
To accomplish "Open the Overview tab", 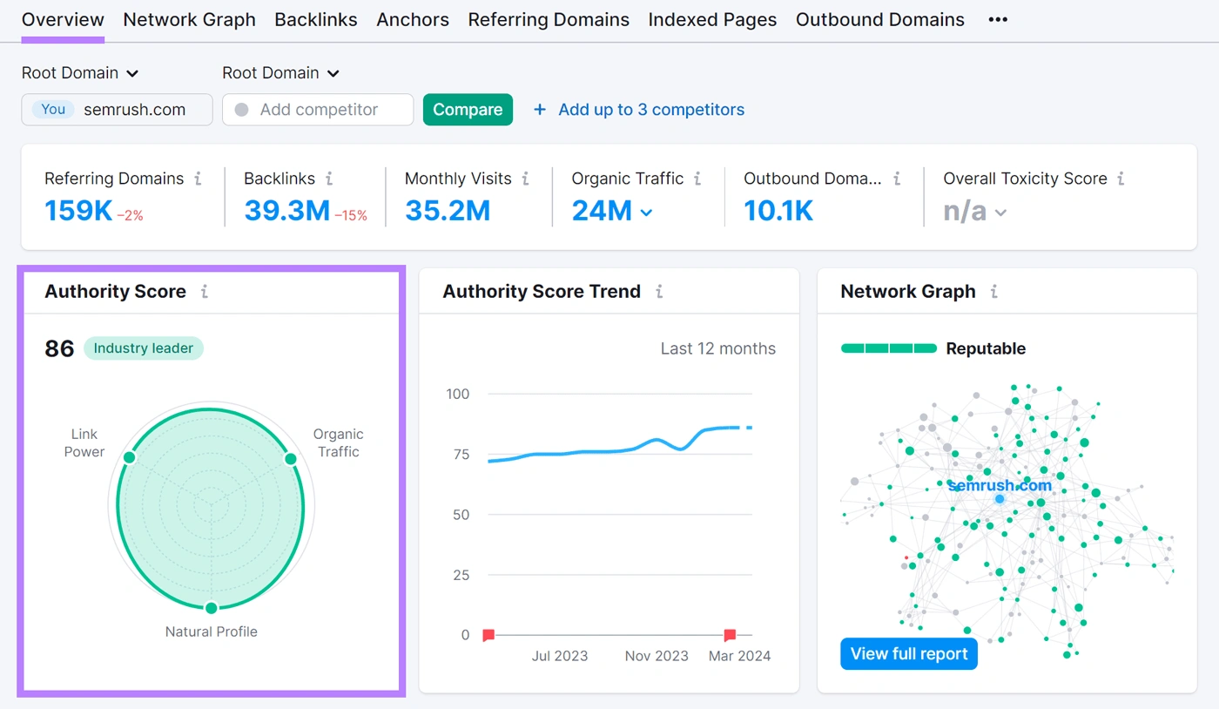I will point(63,19).
